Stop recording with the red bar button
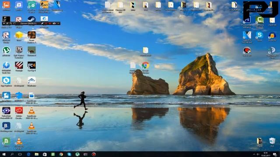 pyautogui.click(x=50, y=23)
